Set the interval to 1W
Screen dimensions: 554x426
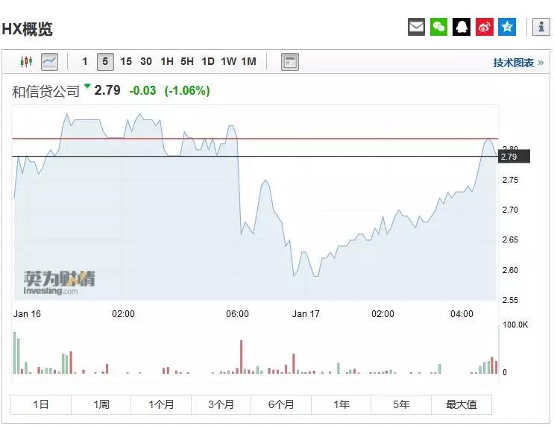[228, 62]
